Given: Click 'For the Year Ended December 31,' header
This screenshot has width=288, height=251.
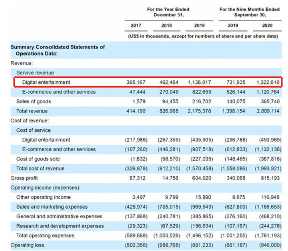Looking at the screenshot, I should tap(168, 12).
